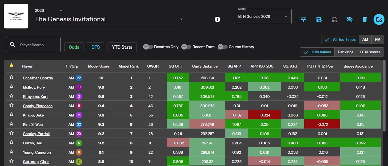Sort by Model Rank column
The image size is (388, 166).
pyautogui.click(x=129, y=66)
